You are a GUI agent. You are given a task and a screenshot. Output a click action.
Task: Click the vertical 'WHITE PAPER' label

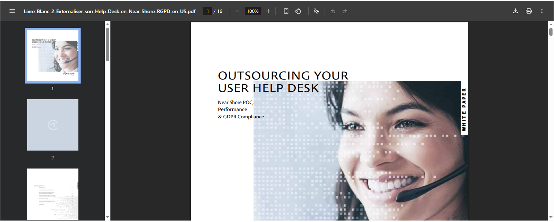(464, 110)
